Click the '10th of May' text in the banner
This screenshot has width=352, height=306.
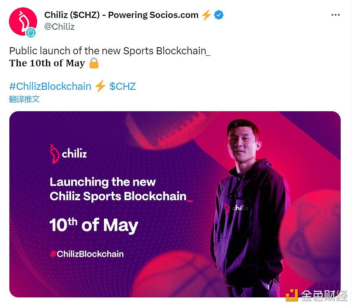(94, 226)
